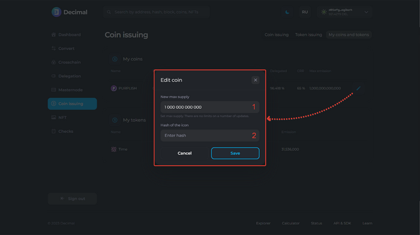This screenshot has height=235, width=420.
Task: Click the Coin issuing sidebar icon
Action: click(x=53, y=103)
